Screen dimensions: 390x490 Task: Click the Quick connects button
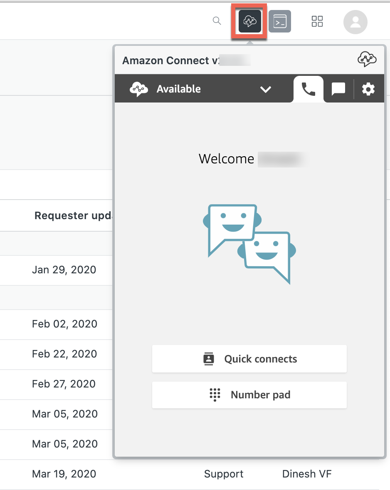pos(249,359)
